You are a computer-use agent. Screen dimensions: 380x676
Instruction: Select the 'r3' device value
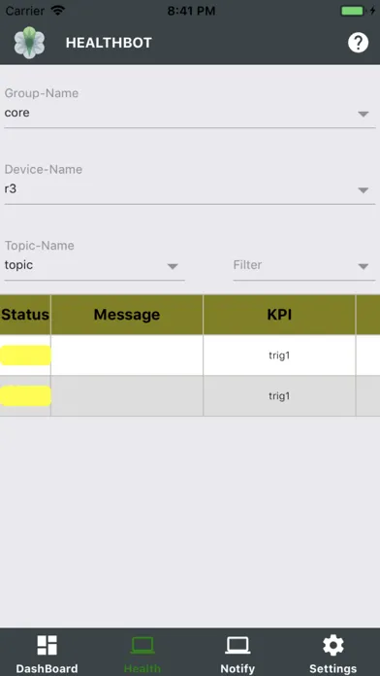click(11, 188)
